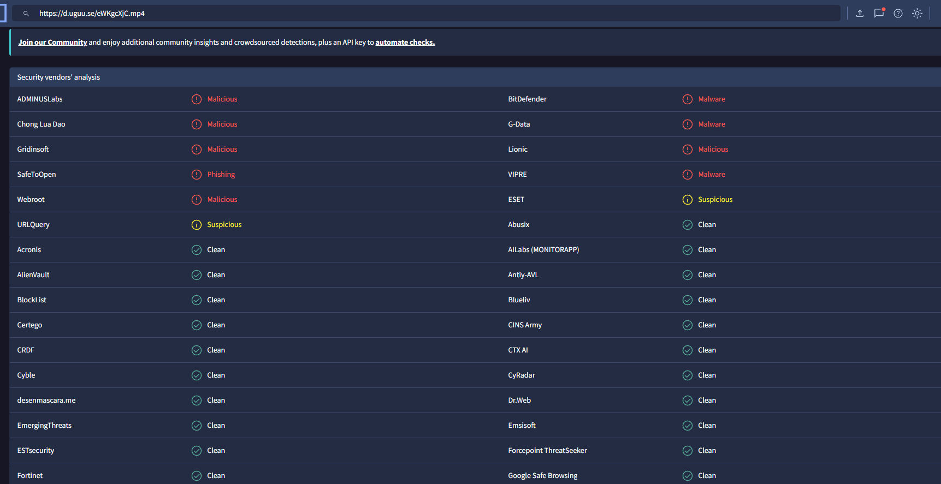Click Emsisoft clean checkmark icon

(688, 426)
